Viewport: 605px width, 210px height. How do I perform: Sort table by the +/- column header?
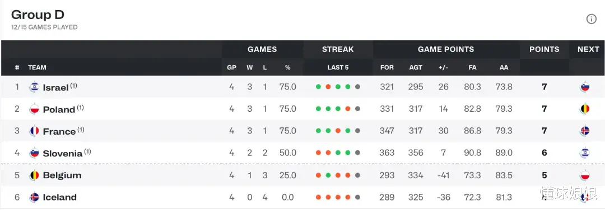point(443,68)
